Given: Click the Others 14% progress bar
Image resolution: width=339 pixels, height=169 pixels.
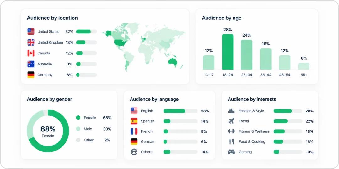Looking at the screenshot, I should click(180, 152).
